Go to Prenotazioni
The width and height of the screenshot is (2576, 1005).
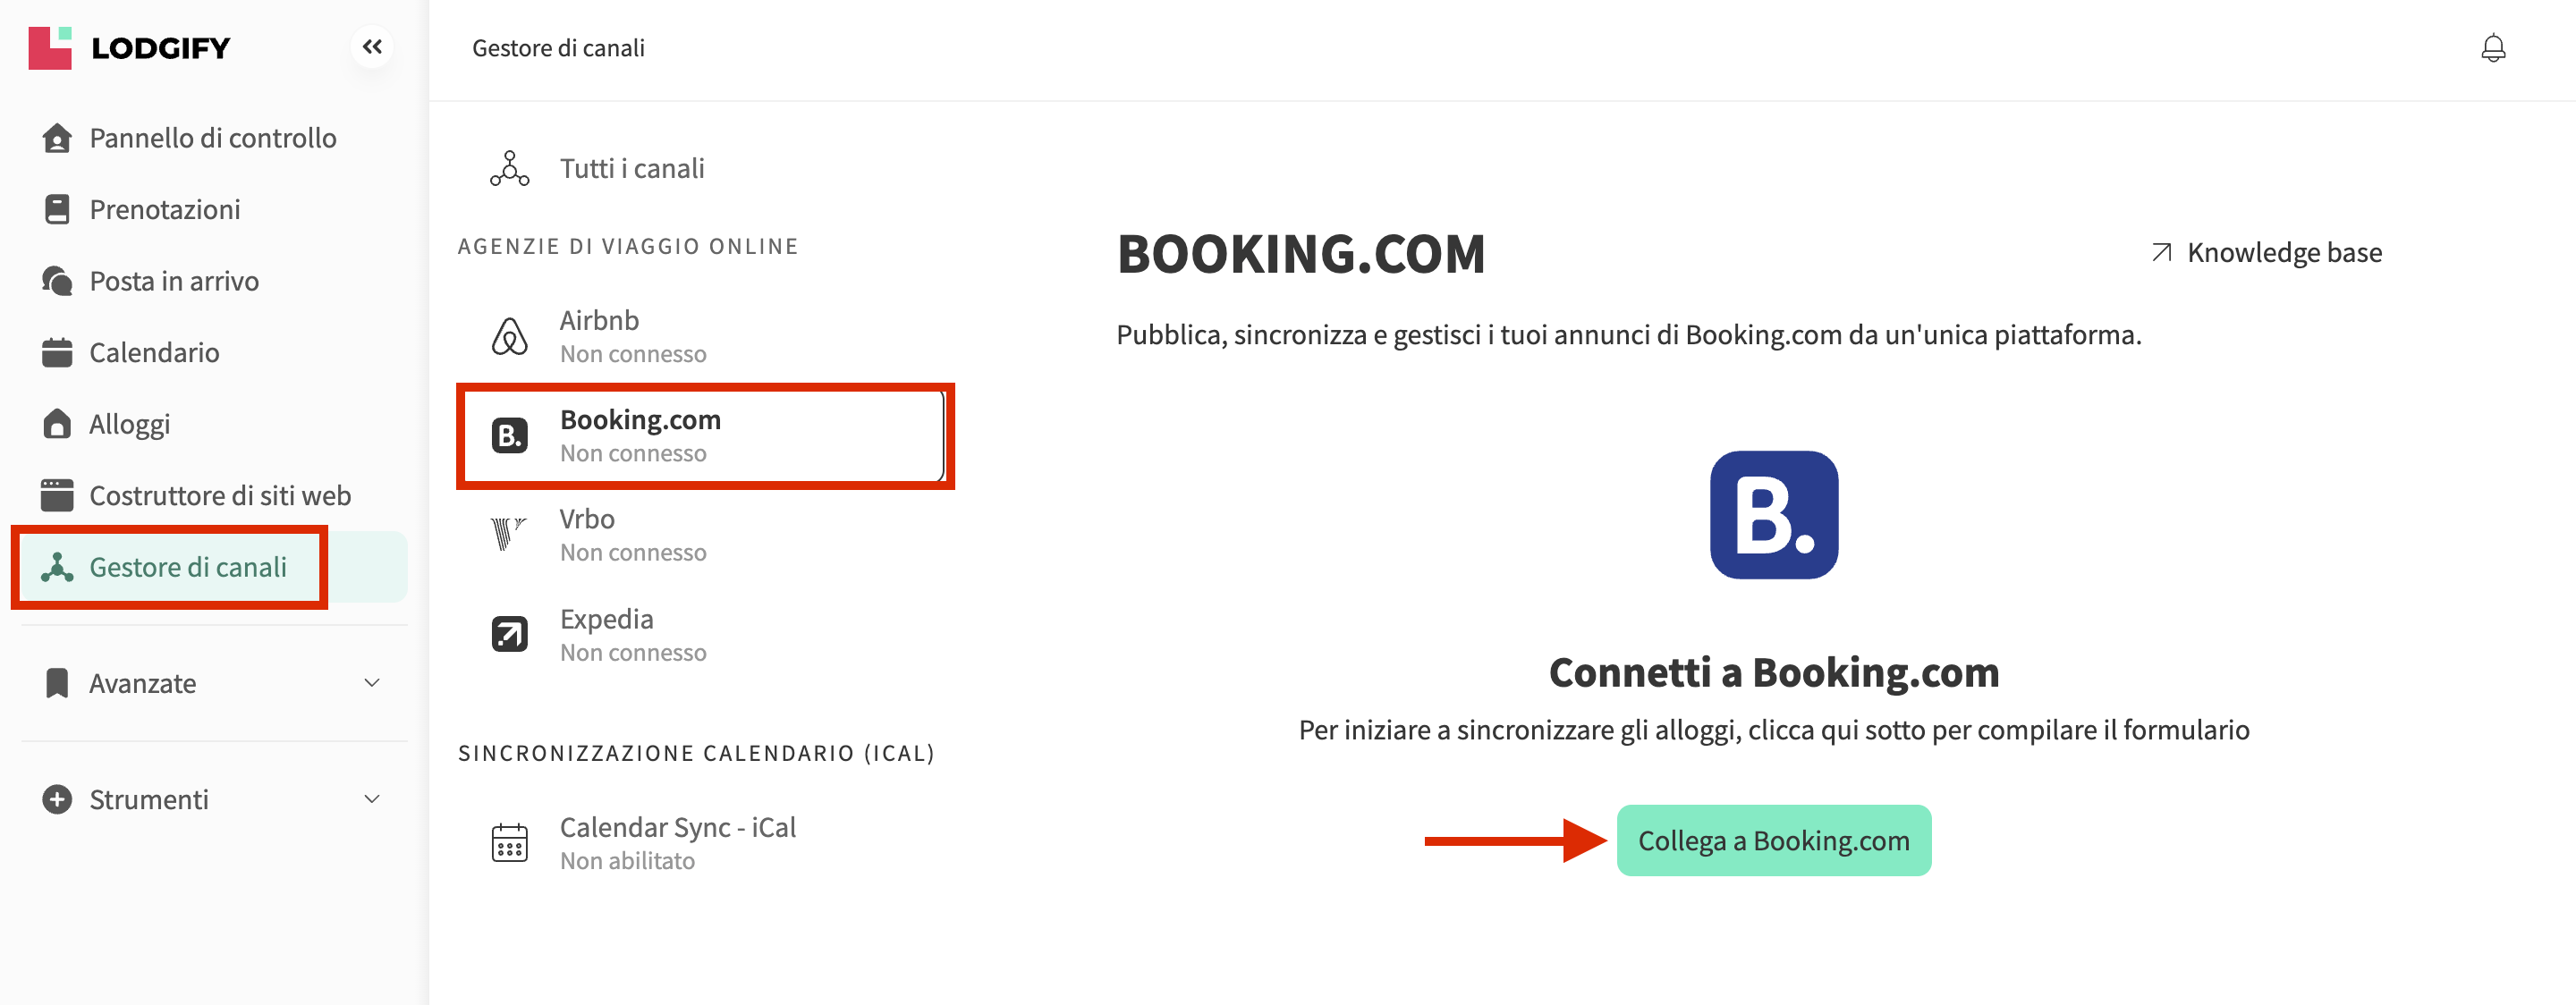point(165,209)
